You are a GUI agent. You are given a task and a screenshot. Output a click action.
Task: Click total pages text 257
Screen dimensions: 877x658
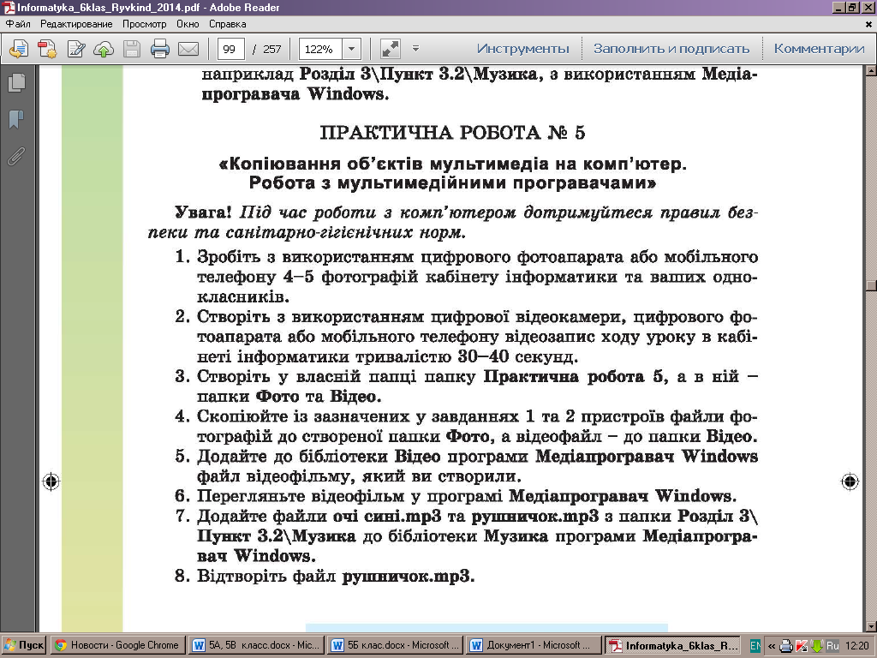coord(271,49)
